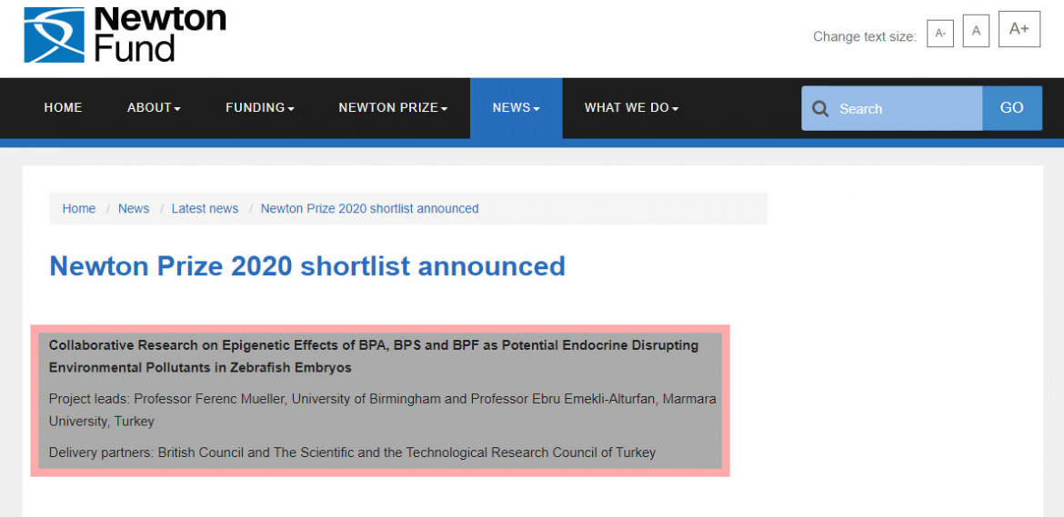Decrease text size with A- button

coord(939,33)
